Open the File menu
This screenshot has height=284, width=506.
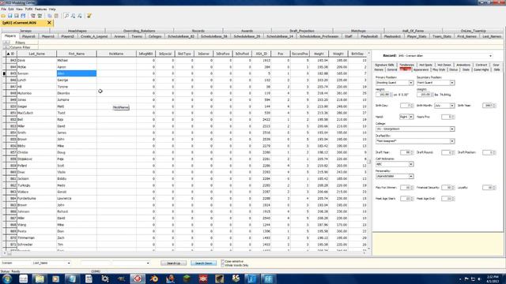coord(3,9)
